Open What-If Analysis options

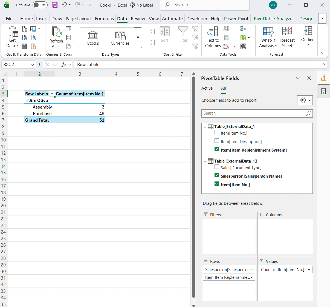pos(268,37)
